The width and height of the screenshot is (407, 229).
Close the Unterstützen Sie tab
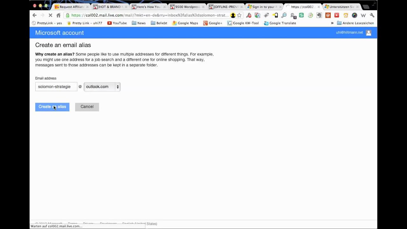pos(357,7)
